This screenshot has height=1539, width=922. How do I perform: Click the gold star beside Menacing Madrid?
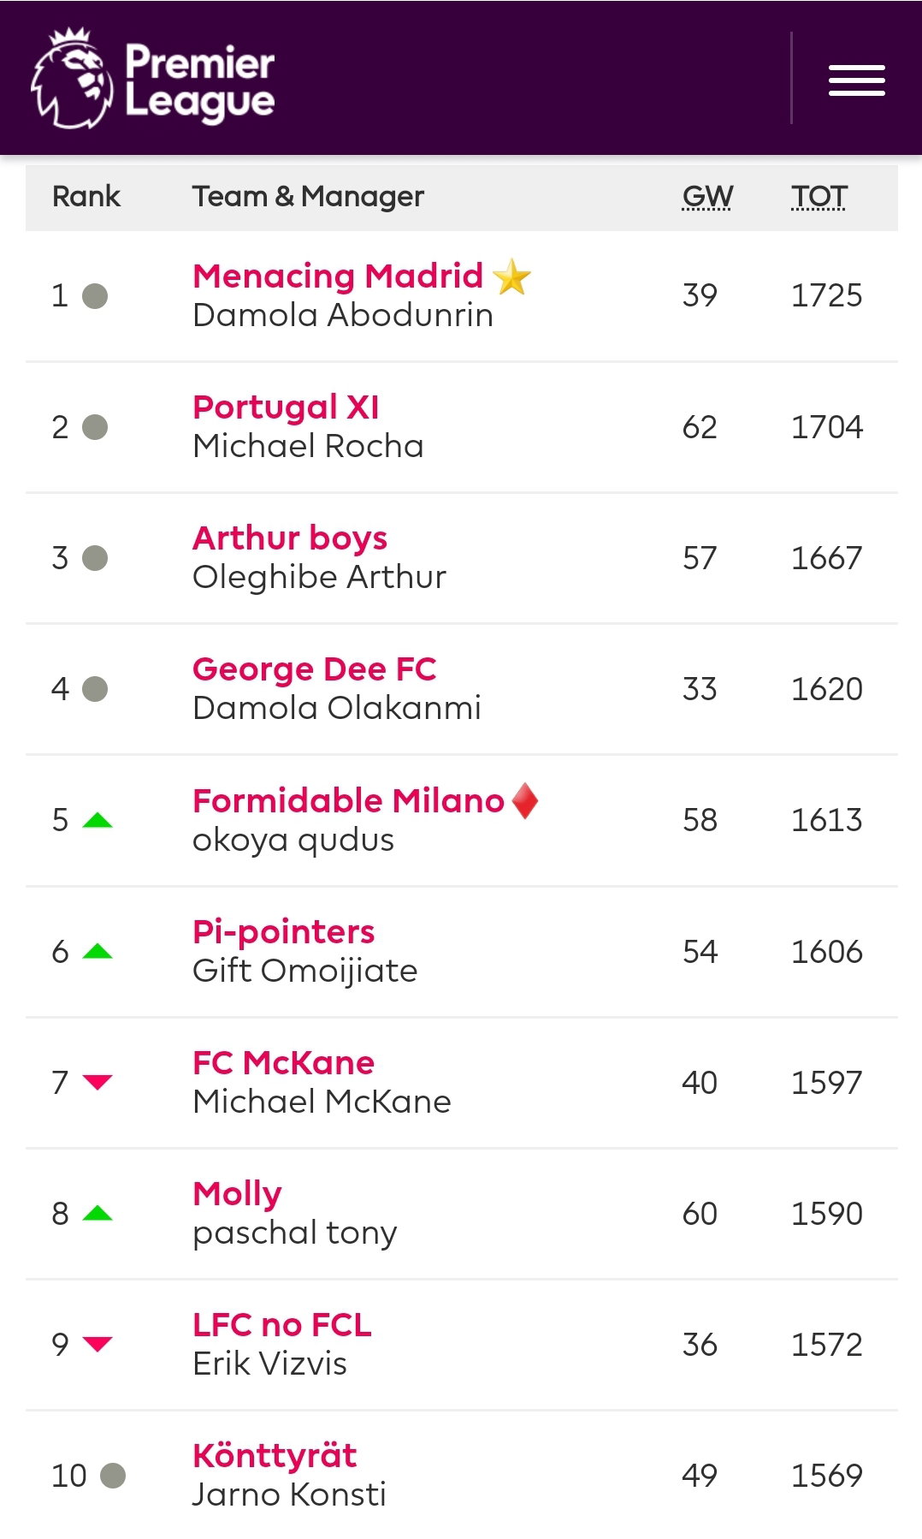coord(512,276)
